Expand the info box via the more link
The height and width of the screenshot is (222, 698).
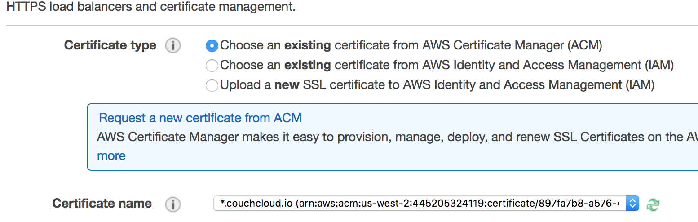coord(111,156)
